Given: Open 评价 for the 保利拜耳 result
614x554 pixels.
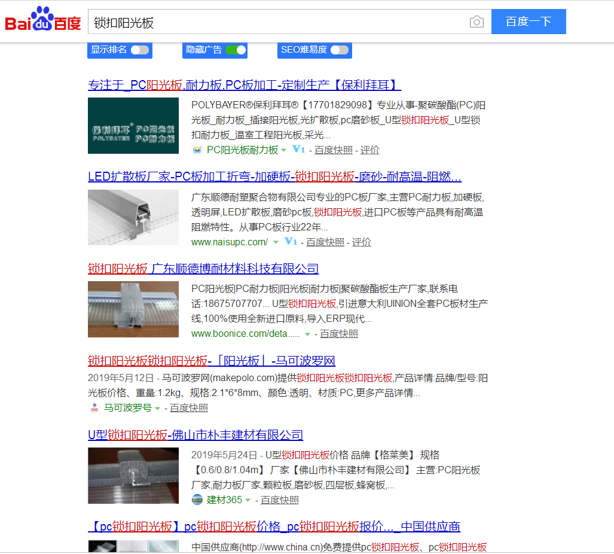Looking at the screenshot, I should tap(369, 150).
